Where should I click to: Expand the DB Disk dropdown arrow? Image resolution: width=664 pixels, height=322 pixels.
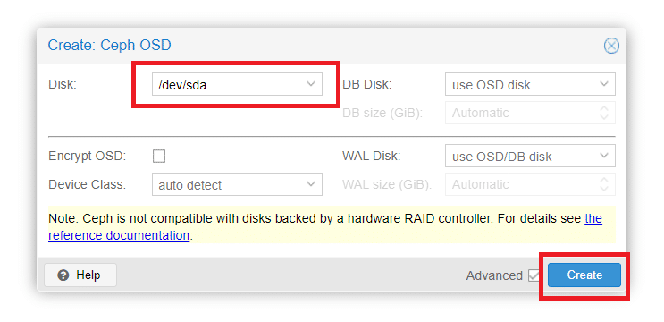(604, 84)
